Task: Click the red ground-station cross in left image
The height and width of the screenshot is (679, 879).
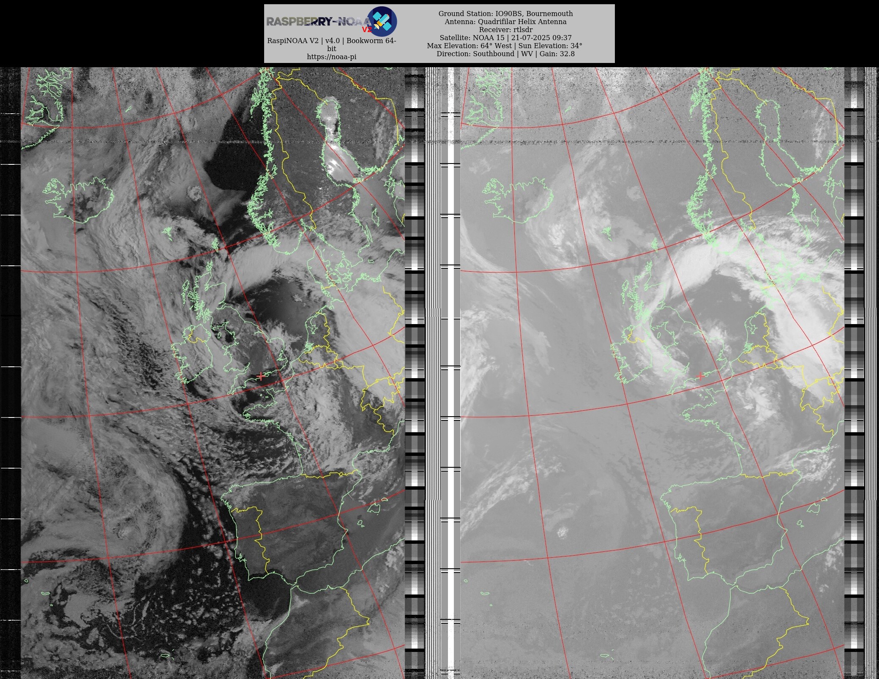Action: pyautogui.click(x=261, y=376)
